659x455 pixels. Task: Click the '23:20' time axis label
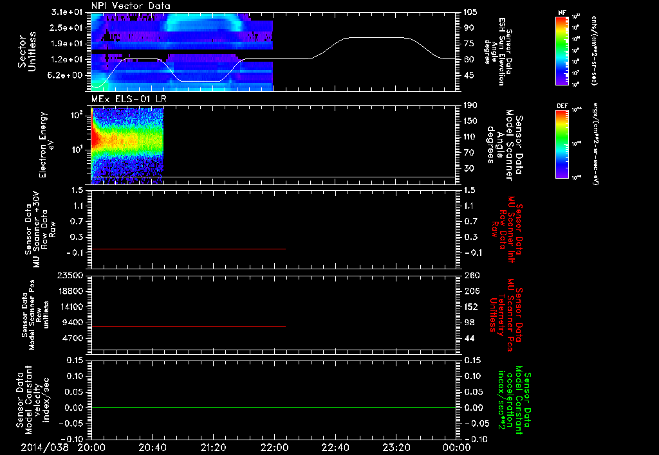(396, 447)
